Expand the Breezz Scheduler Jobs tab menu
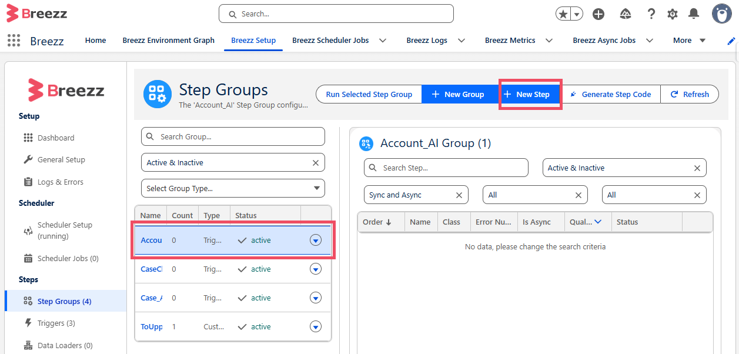The image size is (739, 354). (x=383, y=41)
